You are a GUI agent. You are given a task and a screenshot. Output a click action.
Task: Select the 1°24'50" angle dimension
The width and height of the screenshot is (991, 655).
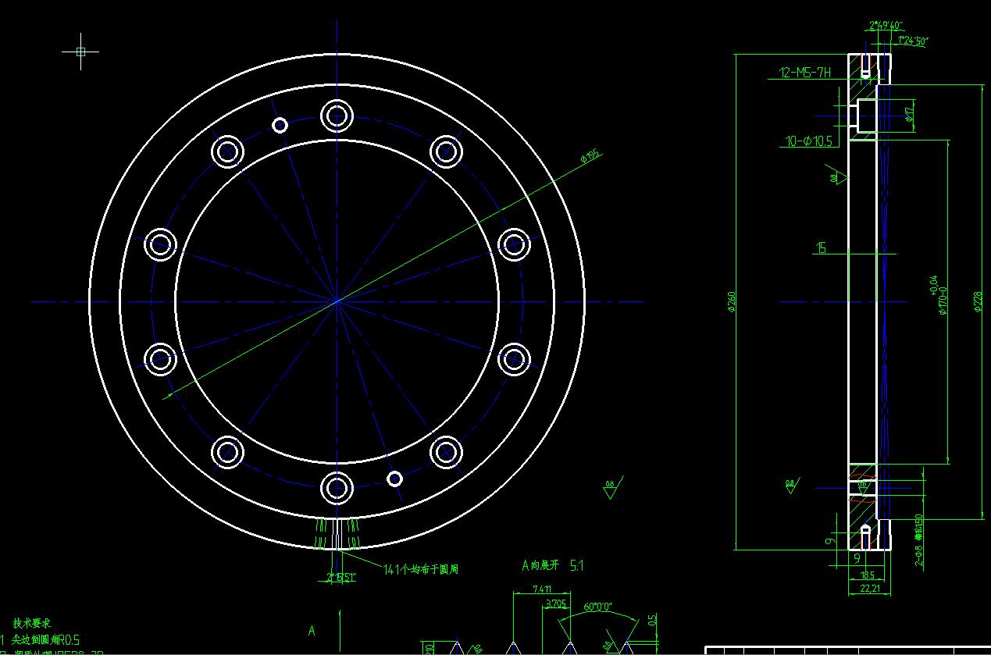pyautogui.click(x=913, y=41)
